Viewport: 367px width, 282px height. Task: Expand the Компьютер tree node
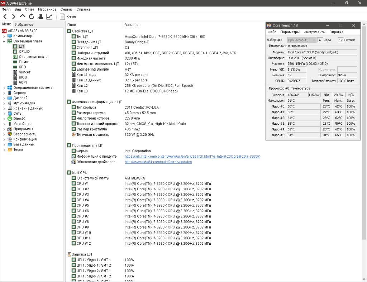[4, 36]
